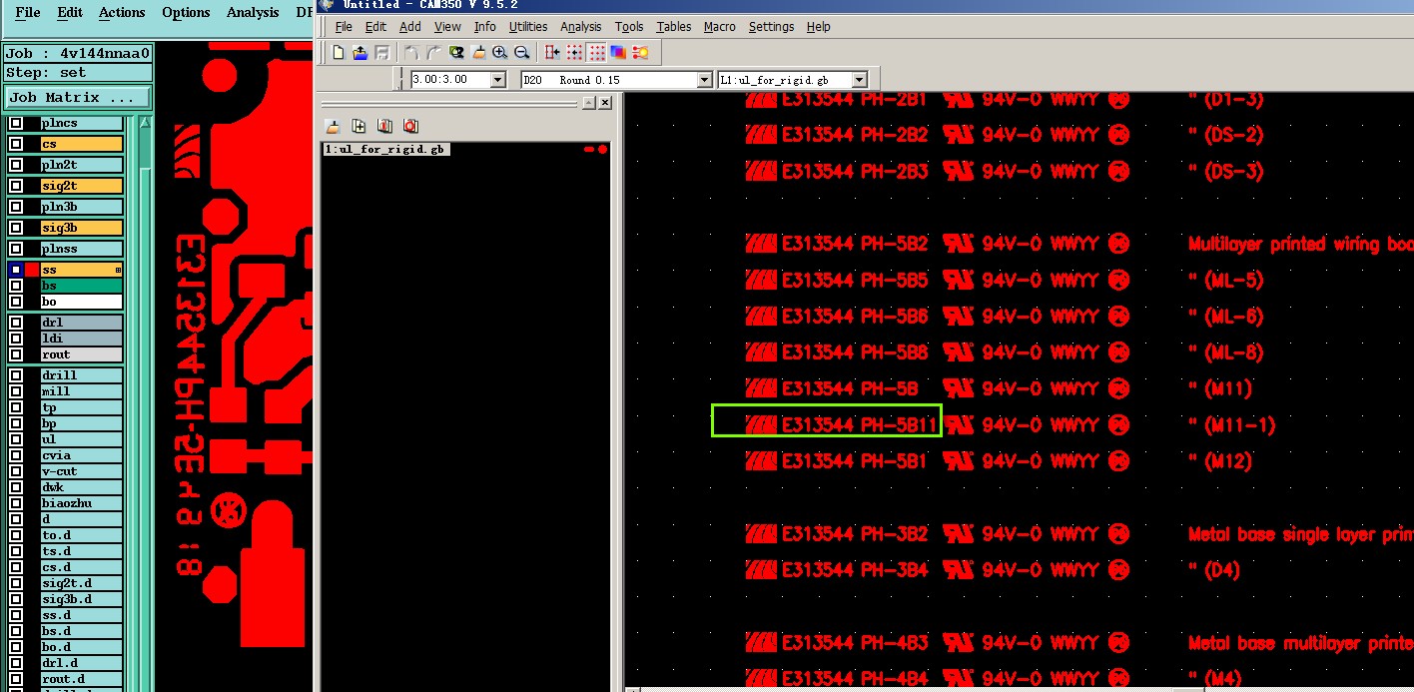Collapse the layer panel with up-arrow button
The image size is (1414, 692).
589,103
